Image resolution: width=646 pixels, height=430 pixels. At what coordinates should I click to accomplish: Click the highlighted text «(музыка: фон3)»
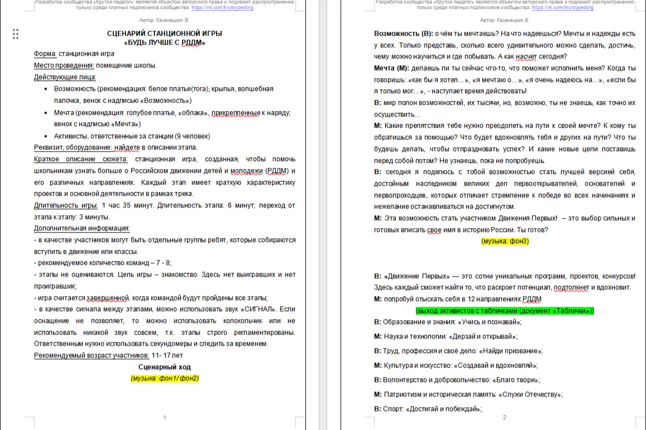point(505,241)
